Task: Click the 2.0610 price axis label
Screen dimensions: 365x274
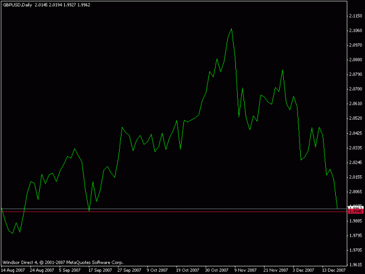Action: tap(356, 103)
